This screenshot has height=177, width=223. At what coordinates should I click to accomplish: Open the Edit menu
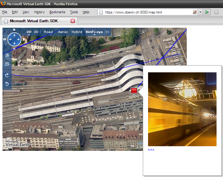point(15,12)
